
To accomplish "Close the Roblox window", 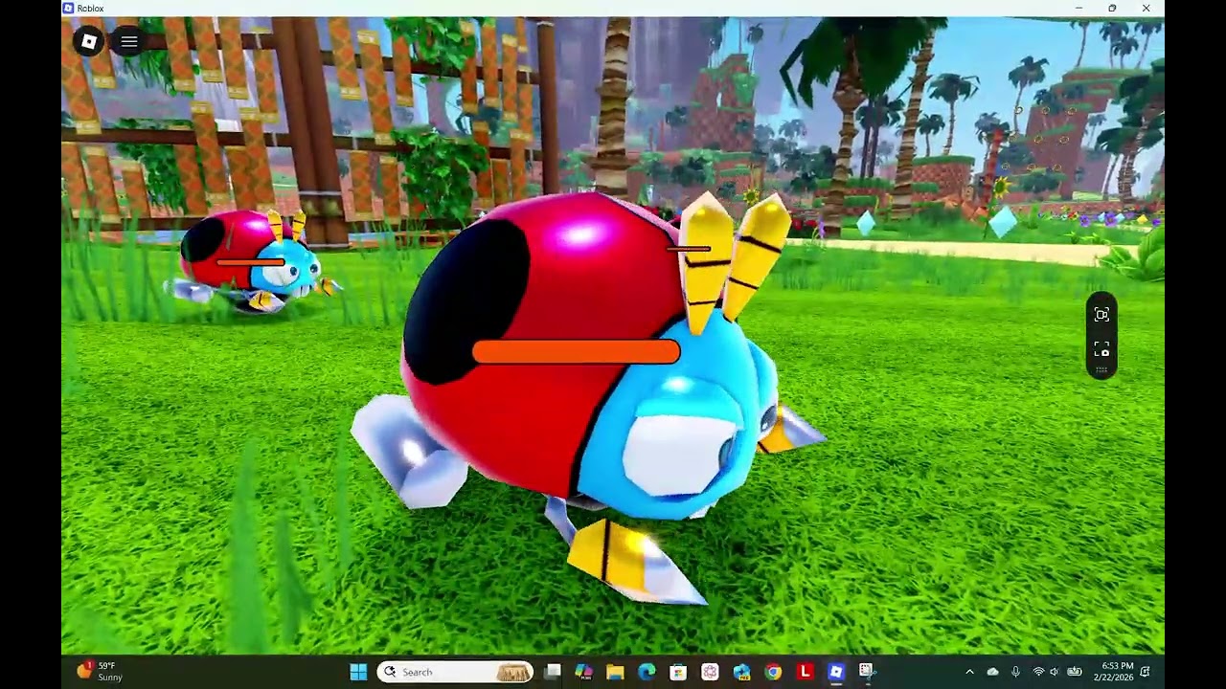I will (1146, 9).
